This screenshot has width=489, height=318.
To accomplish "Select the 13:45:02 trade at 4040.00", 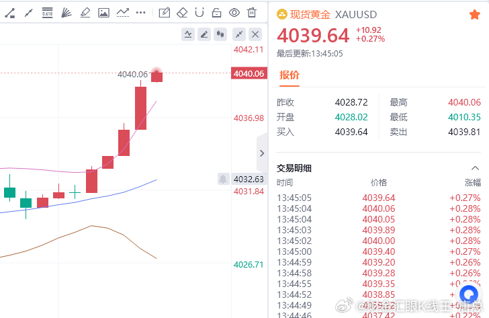I will coord(379,241).
